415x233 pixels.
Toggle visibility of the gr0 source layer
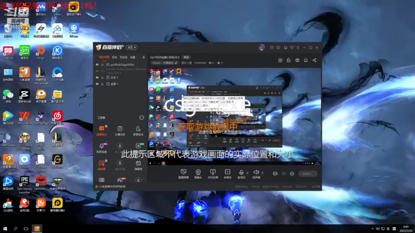(x=97, y=64)
